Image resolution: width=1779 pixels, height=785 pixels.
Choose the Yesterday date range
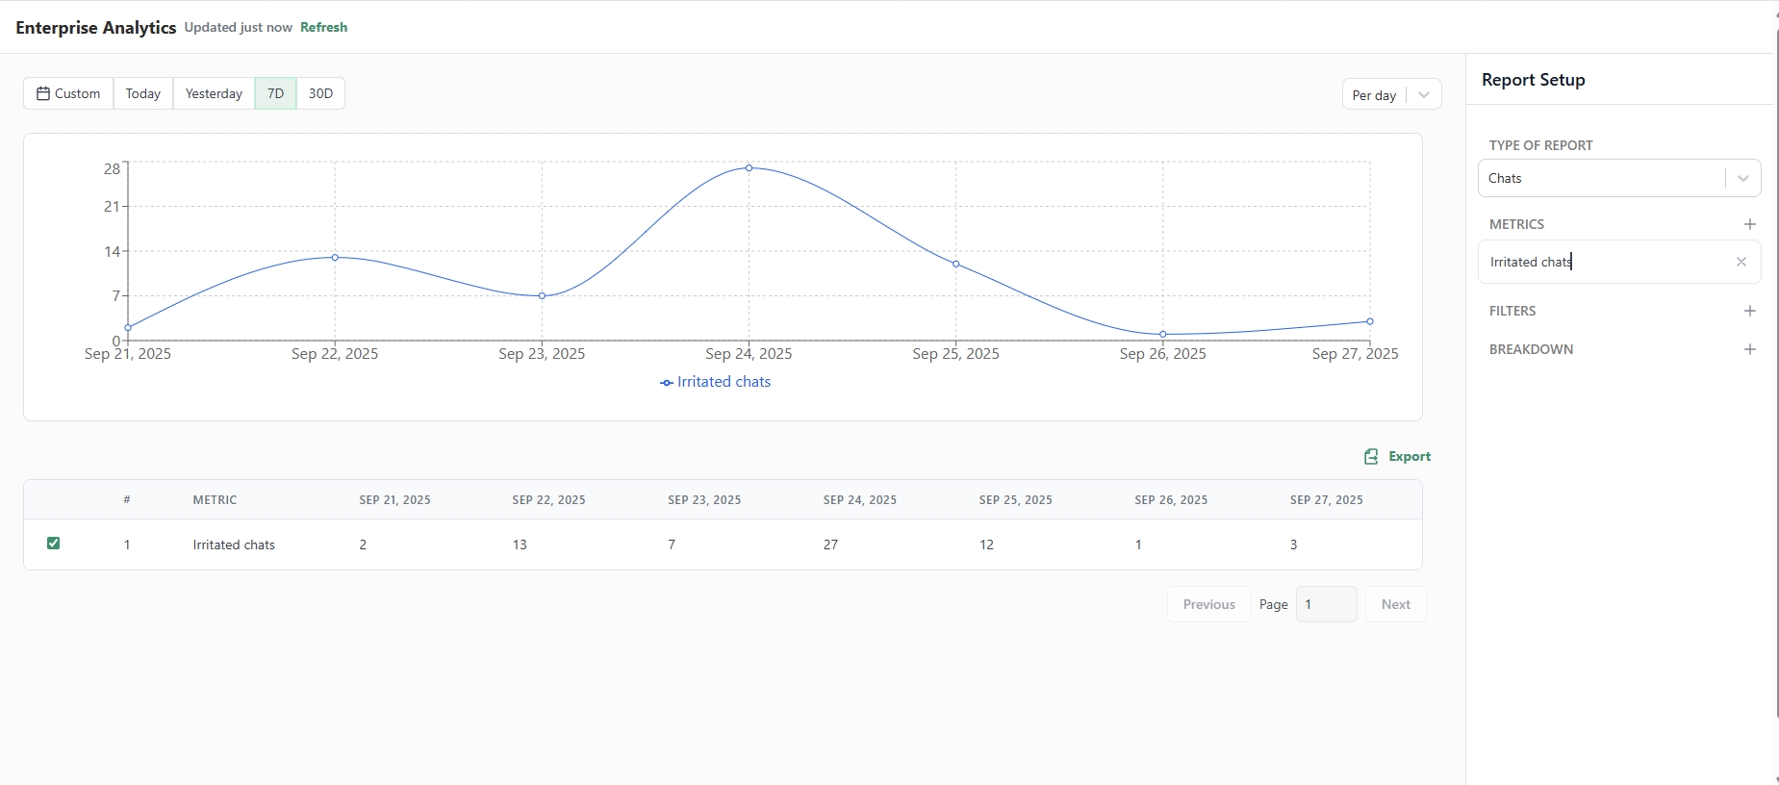(x=214, y=93)
